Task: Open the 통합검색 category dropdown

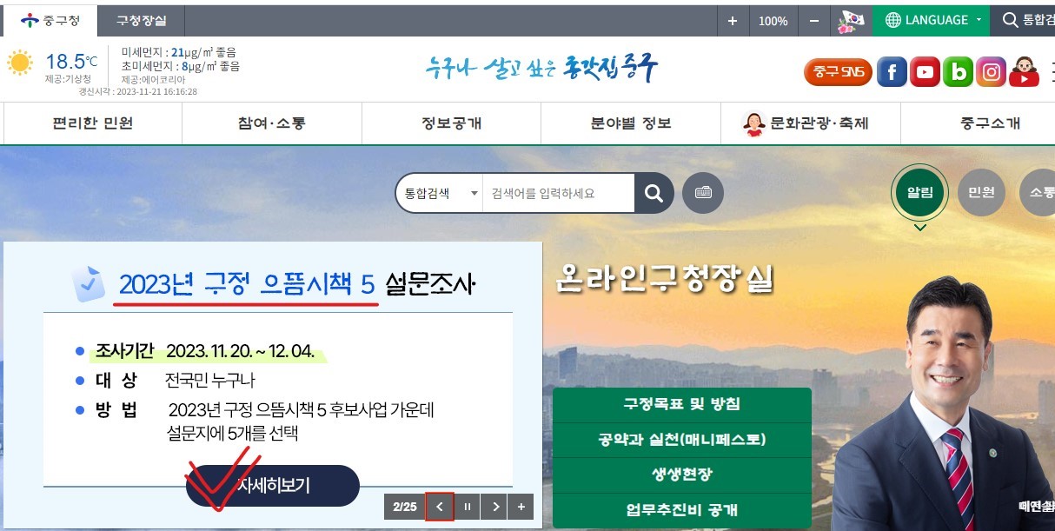Action: [439, 193]
